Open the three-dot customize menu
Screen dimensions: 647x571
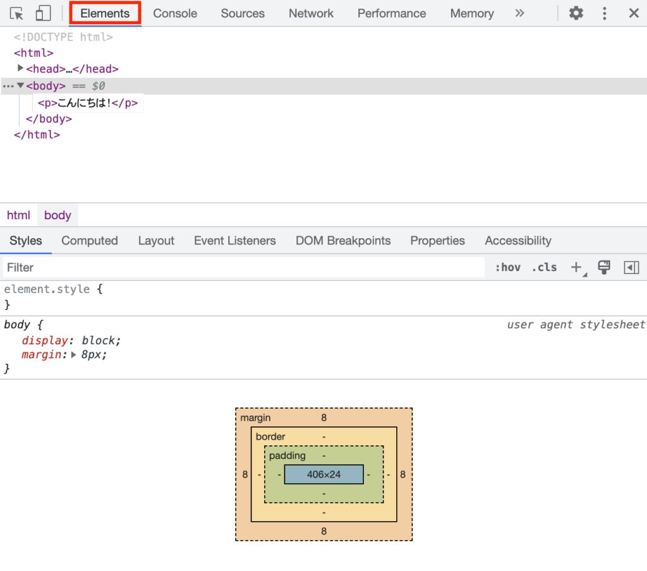[605, 13]
